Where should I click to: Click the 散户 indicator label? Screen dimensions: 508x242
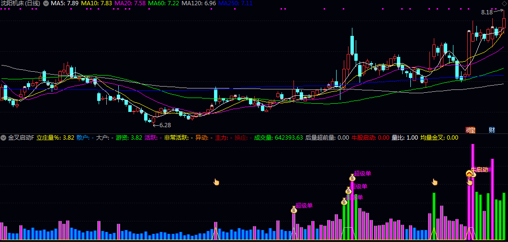tap(85, 138)
